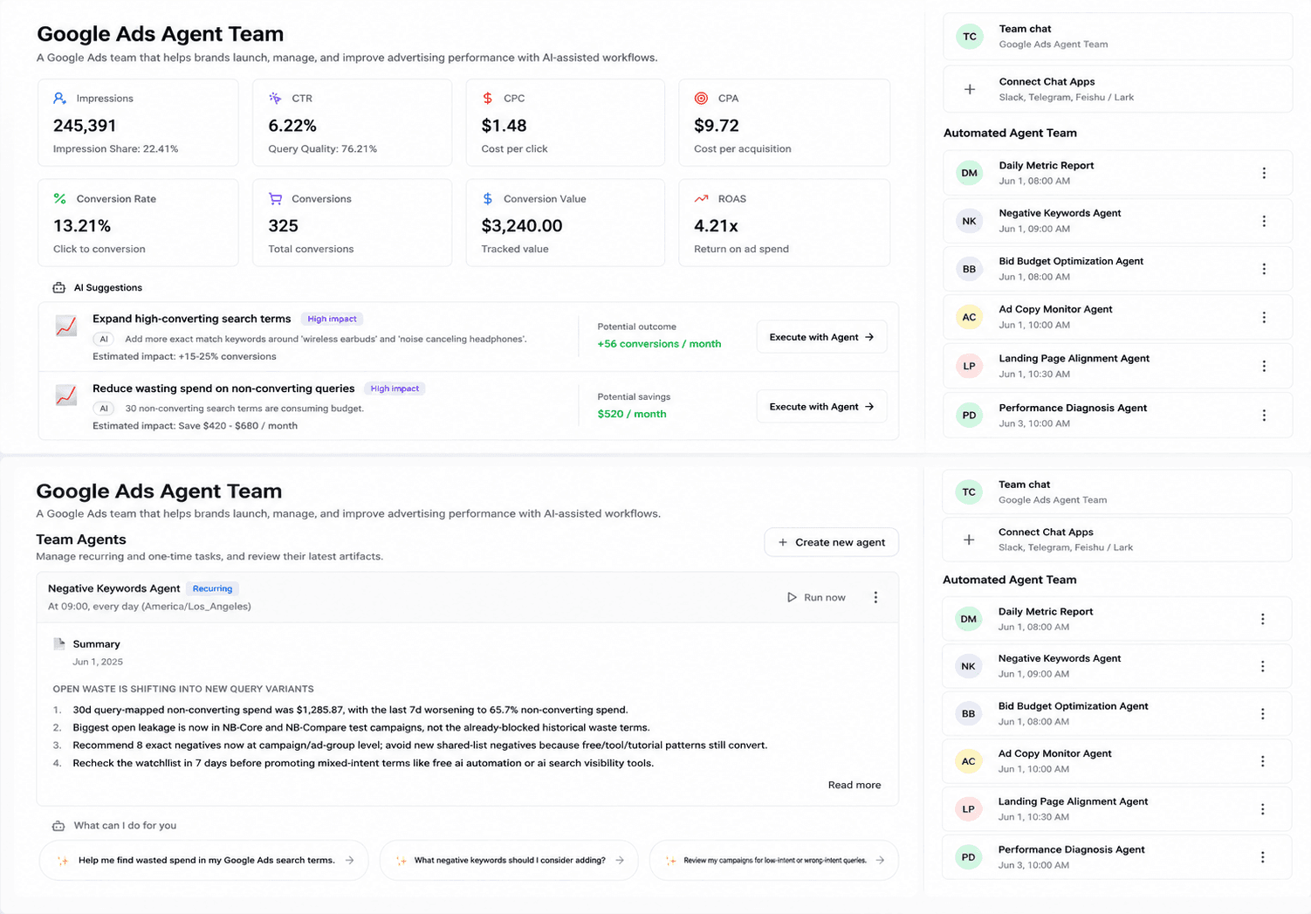The width and height of the screenshot is (1311, 914).
Task: Click the DM avatar in the lower sidebar
Action: (x=969, y=619)
